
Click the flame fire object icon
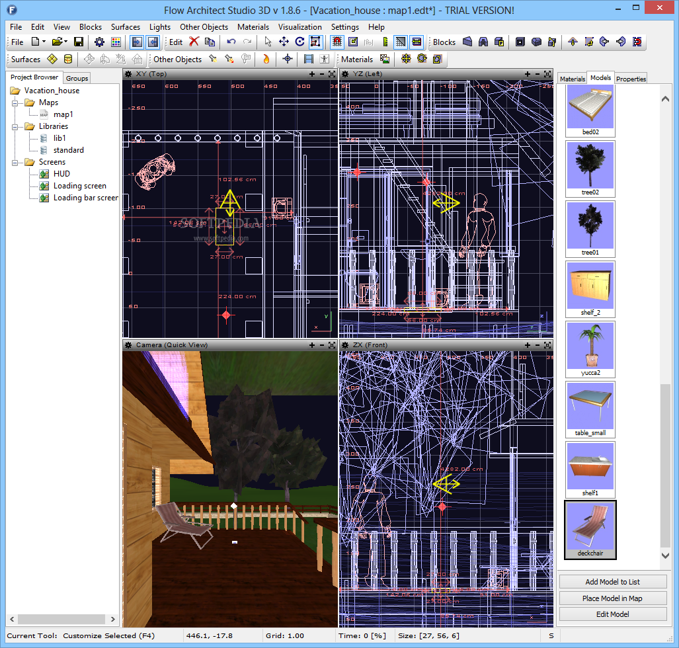coord(266,59)
